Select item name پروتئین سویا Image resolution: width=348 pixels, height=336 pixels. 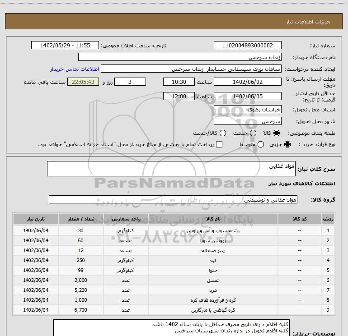pos(213,240)
